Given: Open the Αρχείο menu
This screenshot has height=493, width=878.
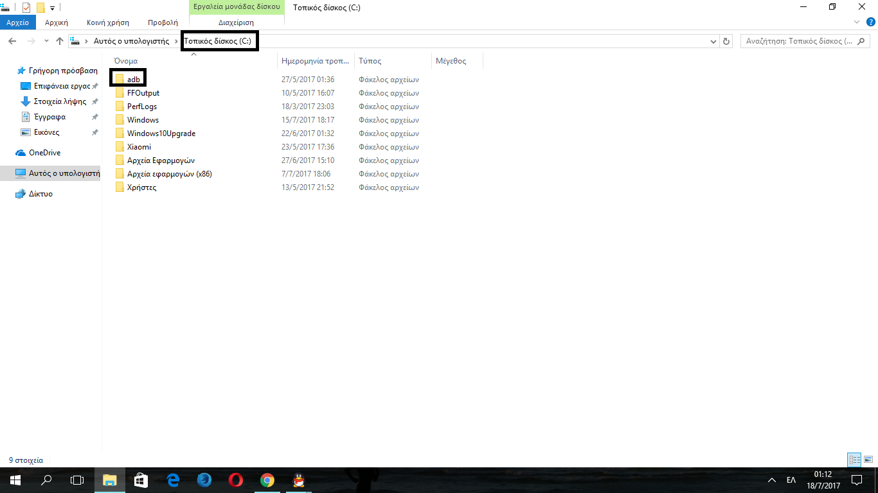Looking at the screenshot, I should coord(18,22).
